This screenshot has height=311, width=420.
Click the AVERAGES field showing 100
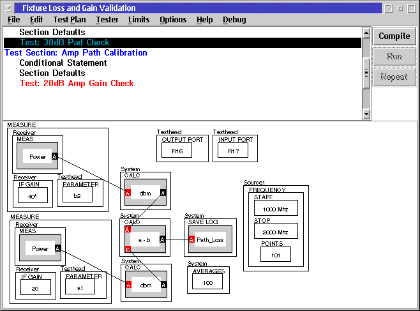click(207, 282)
